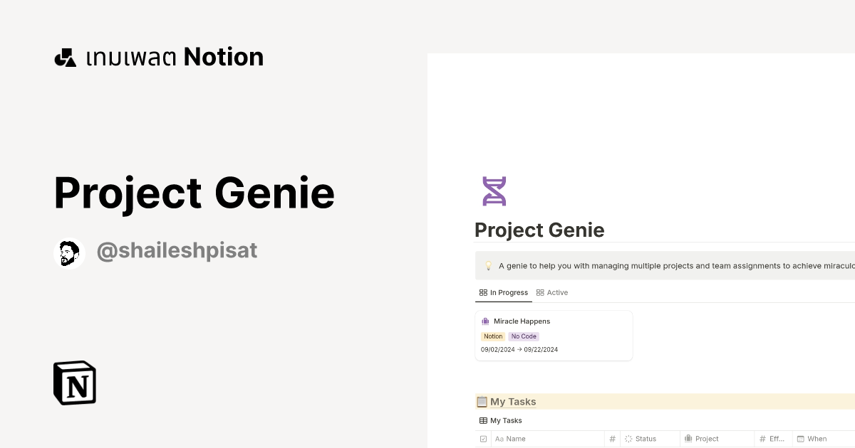Click the @shaileshpisat avatar thumbnail
The height and width of the screenshot is (448, 855).
coord(70,252)
